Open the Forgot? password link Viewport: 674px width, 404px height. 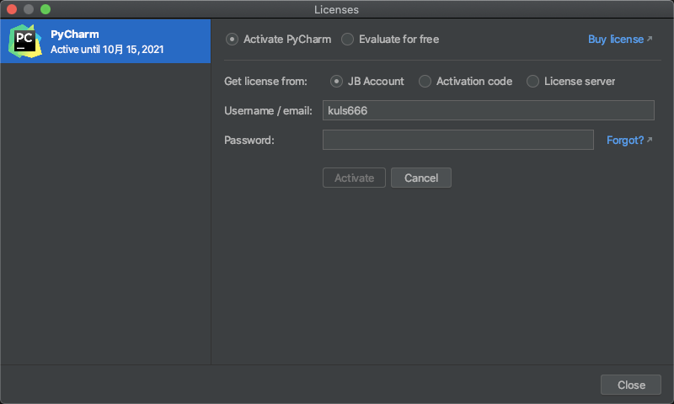629,141
